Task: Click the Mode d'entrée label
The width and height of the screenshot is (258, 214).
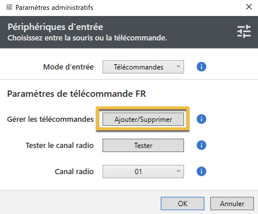Action: 68,67
